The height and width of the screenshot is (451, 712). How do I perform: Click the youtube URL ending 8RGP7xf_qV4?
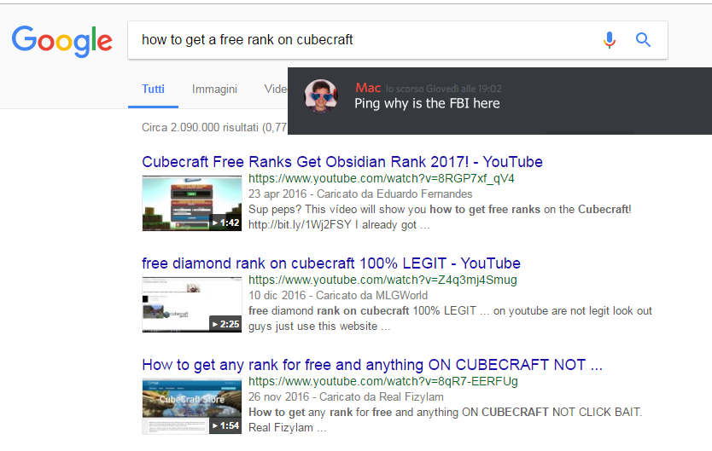[x=382, y=178]
